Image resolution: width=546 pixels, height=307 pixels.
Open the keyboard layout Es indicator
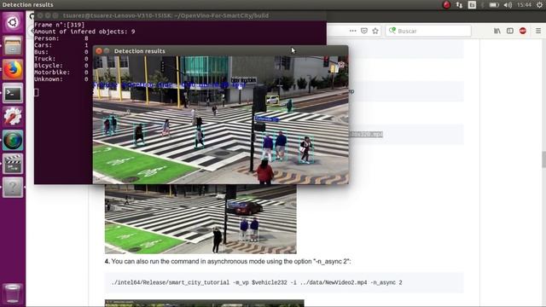pyautogui.click(x=472, y=5)
